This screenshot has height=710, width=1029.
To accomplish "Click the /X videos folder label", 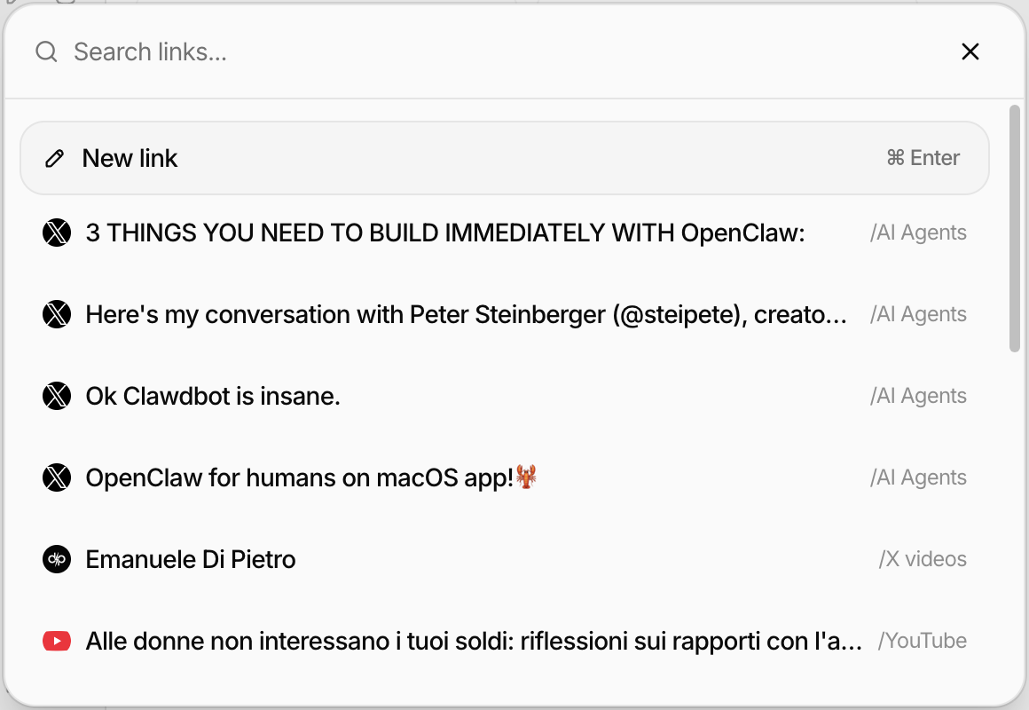I will click(x=923, y=560).
